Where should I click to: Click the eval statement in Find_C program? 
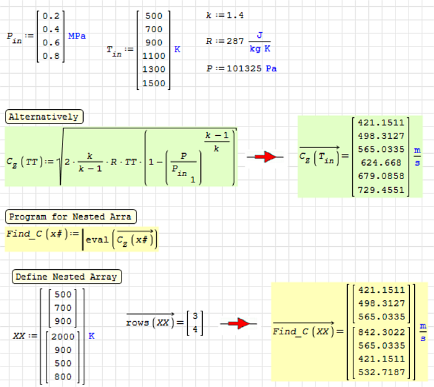tap(120, 239)
